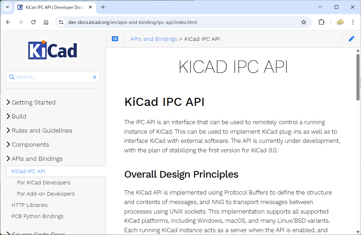The height and width of the screenshot is (235, 361).
Task: Expand the Components section chevron
Action: 8,145
